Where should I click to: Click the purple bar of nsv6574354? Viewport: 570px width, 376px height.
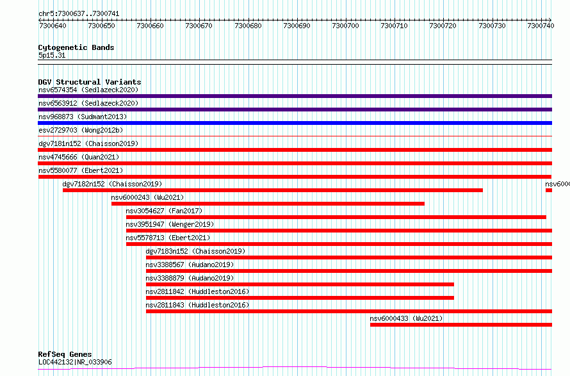[x=295, y=96]
